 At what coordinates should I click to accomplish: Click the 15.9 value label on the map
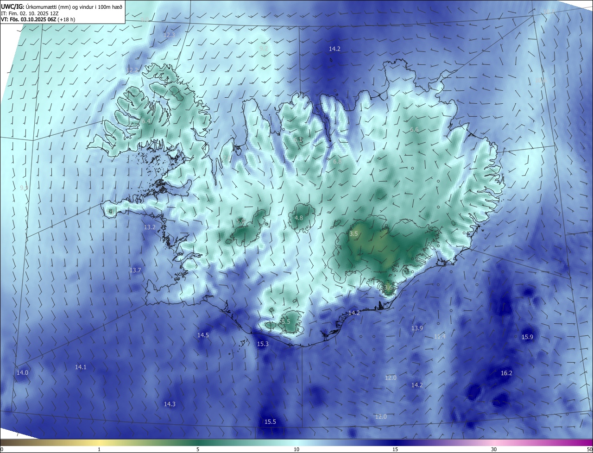coord(527,337)
